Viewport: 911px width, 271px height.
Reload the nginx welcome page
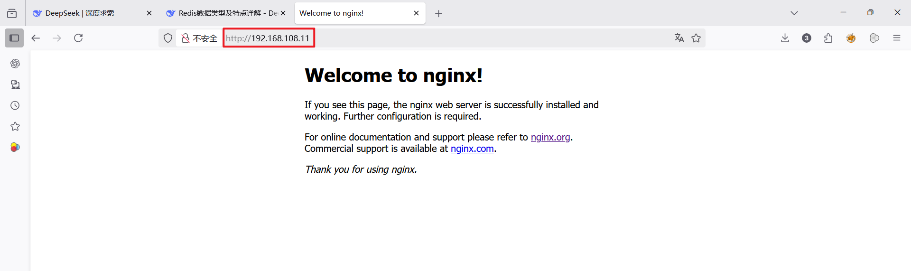(x=78, y=38)
